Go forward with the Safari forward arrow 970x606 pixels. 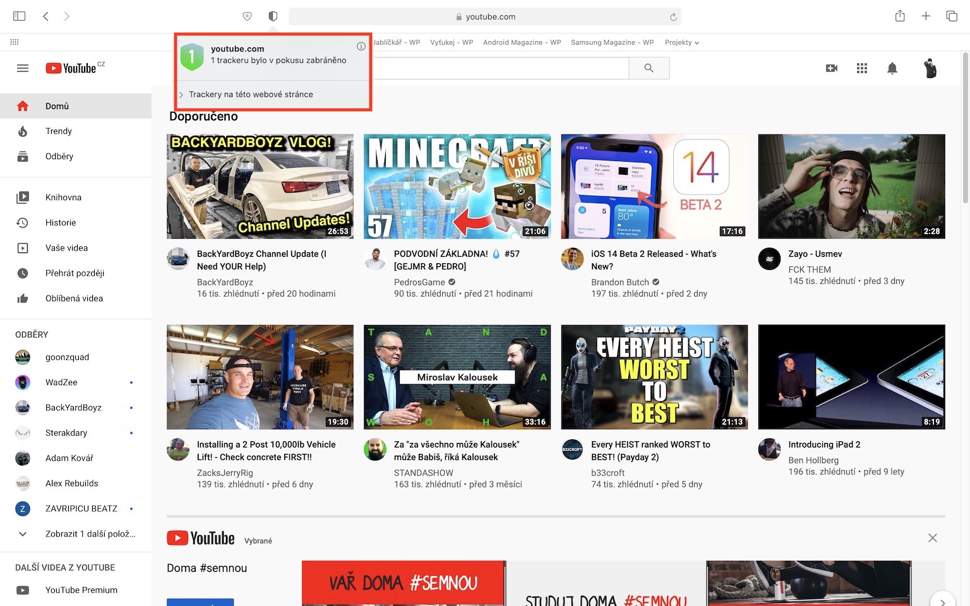click(x=67, y=16)
